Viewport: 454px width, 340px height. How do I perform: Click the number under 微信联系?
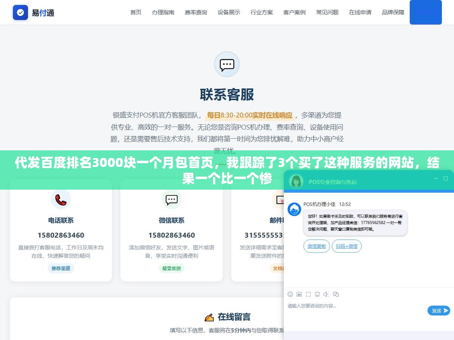172,235
